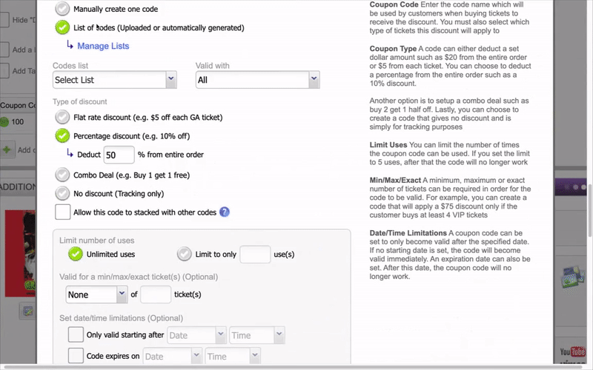This screenshot has height=370, width=593.
Task: Open the starting-after Time dropdown
Action: tap(256, 335)
